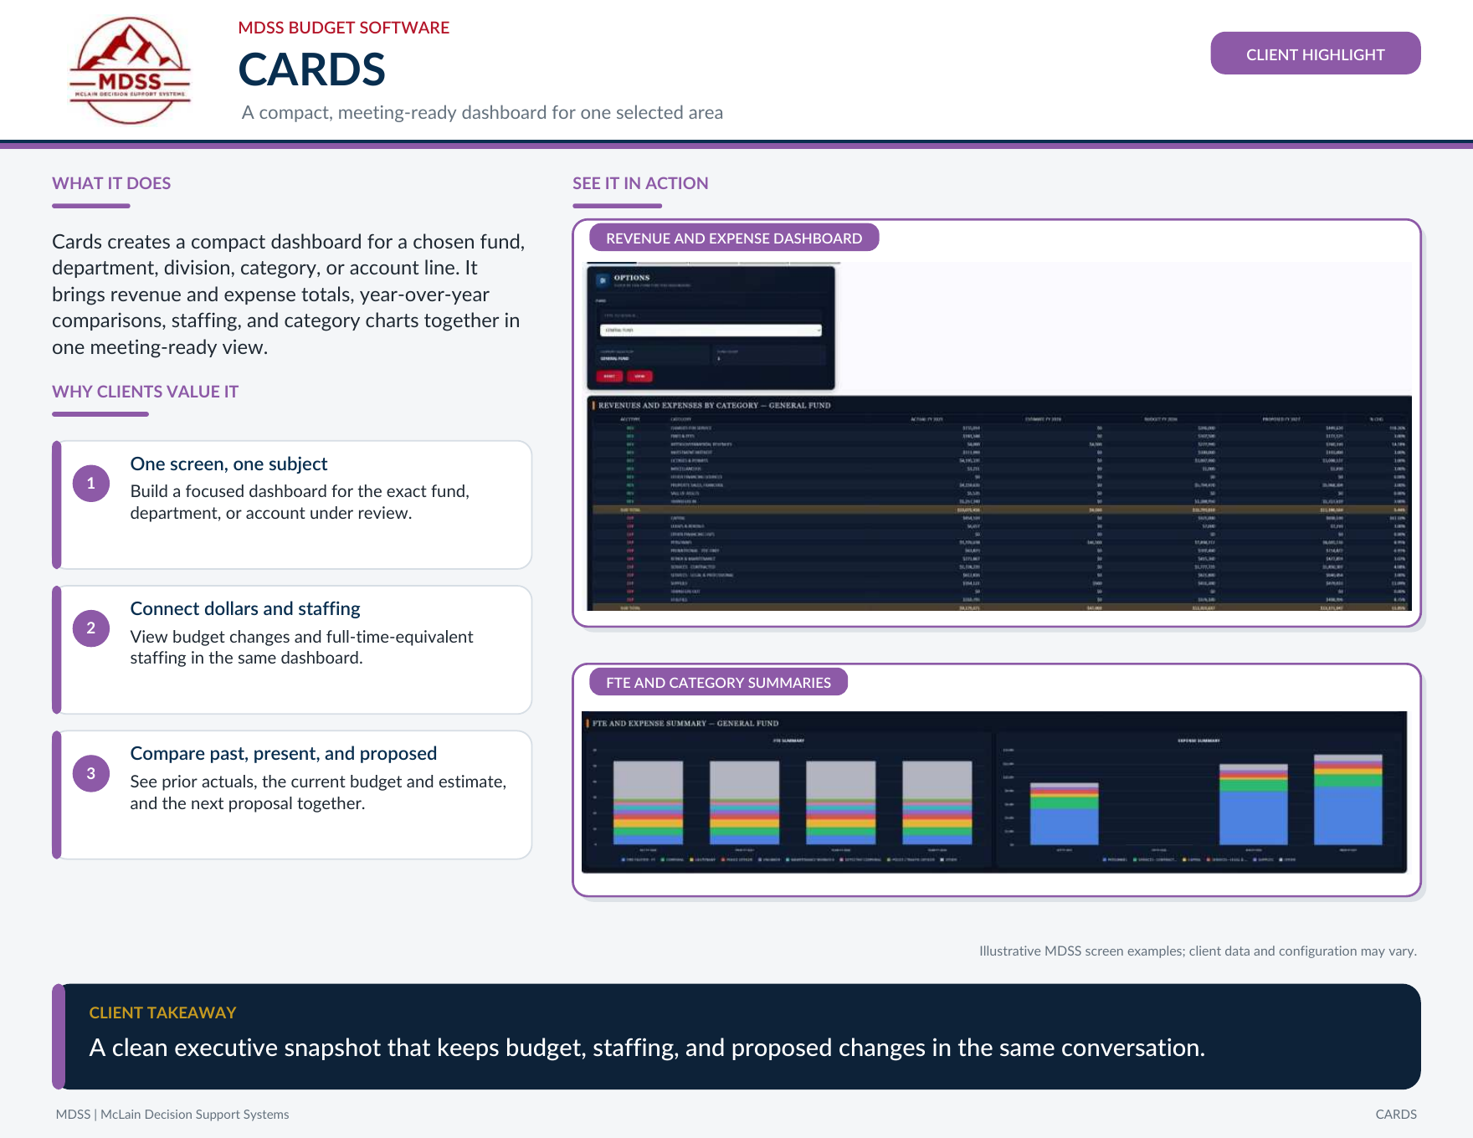Click the fund search field in Options
The image size is (1473, 1138).
pos(711,315)
